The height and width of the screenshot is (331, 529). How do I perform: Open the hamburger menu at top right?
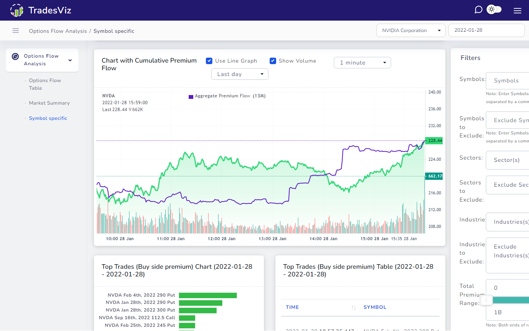tap(518, 10)
